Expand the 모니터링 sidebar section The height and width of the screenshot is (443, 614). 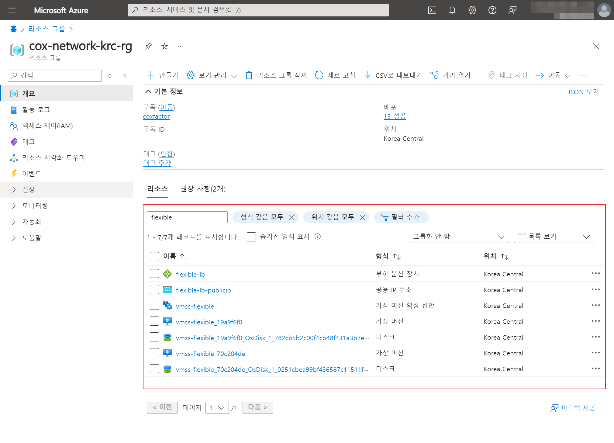click(35, 206)
